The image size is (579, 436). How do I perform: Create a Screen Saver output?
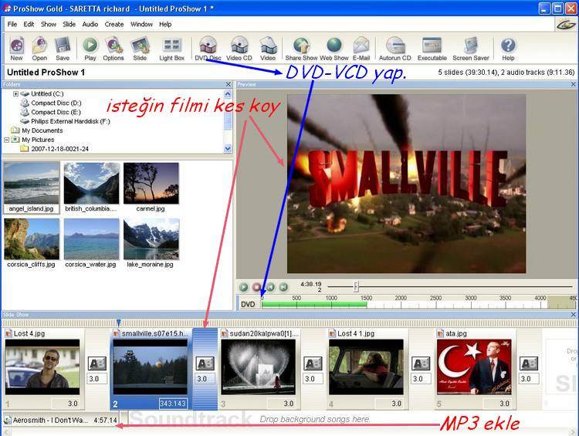click(471, 49)
